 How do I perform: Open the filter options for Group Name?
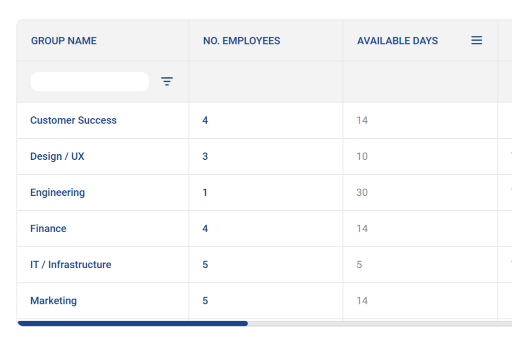[x=166, y=81]
